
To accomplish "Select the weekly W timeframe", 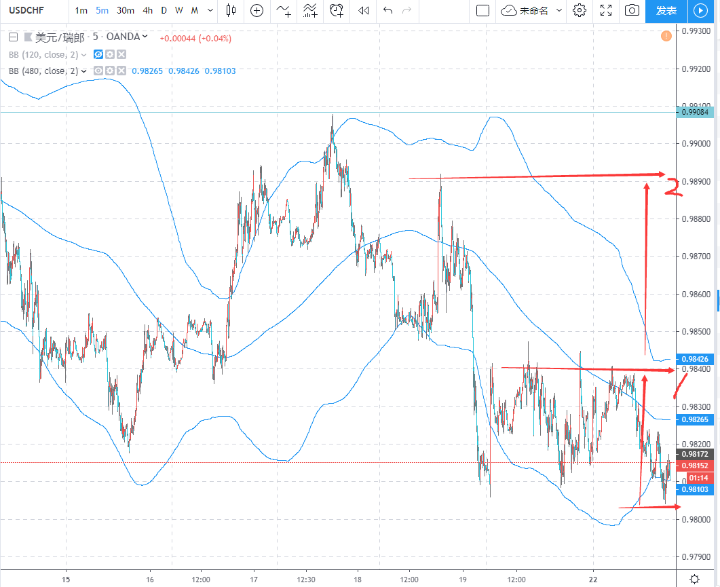I will [179, 10].
